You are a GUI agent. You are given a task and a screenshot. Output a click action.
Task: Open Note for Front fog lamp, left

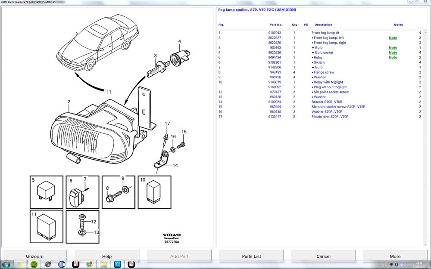pyautogui.click(x=393, y=38)
